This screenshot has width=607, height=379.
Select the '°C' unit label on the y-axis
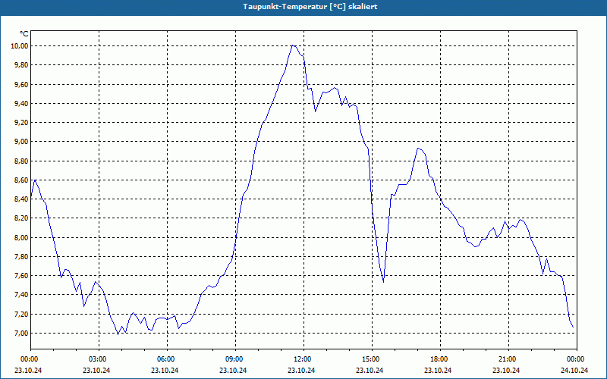[24, 34]
